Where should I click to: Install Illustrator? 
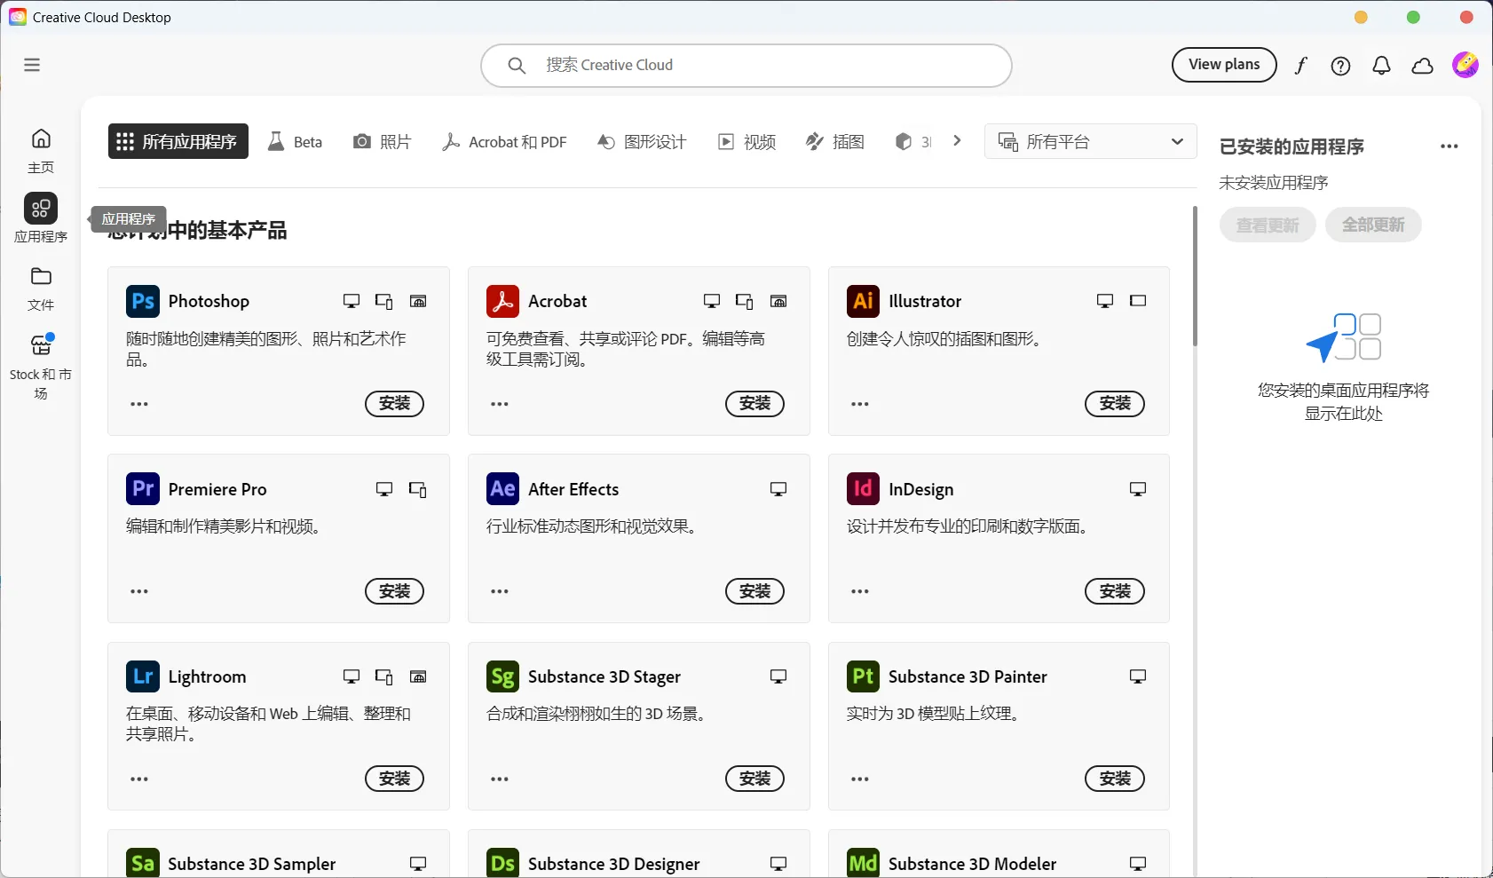click(x=1114, y=404)
